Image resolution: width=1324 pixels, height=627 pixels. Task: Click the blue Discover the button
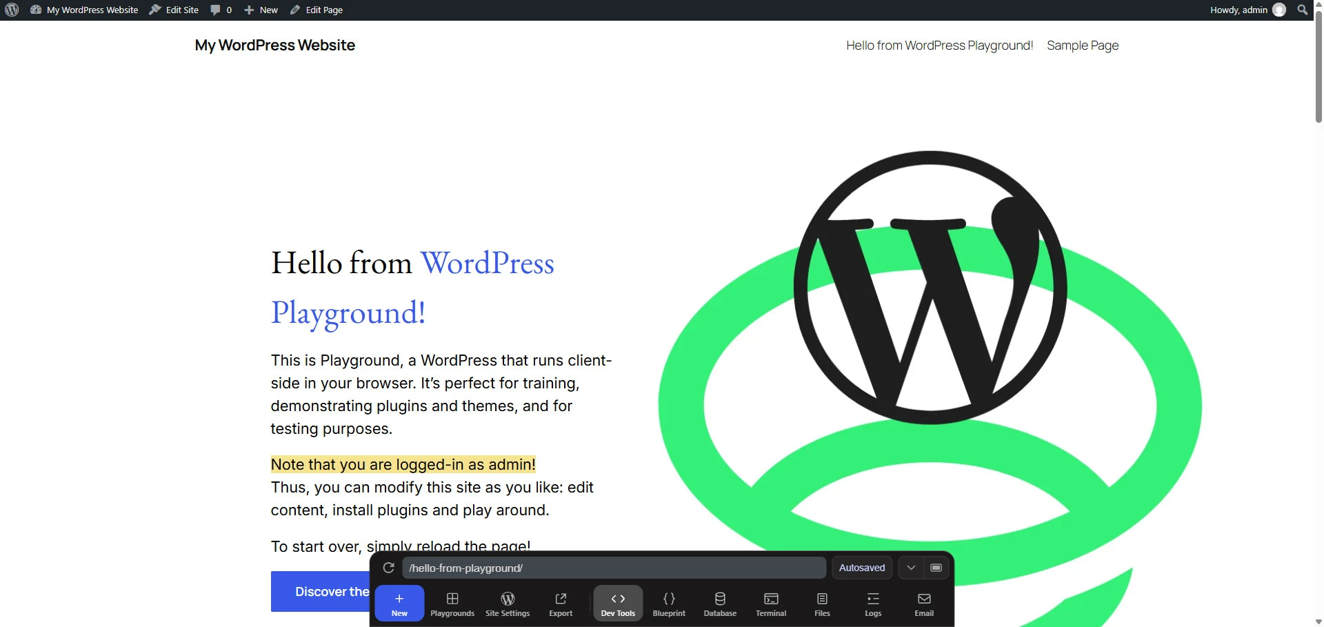coord(320,591)
